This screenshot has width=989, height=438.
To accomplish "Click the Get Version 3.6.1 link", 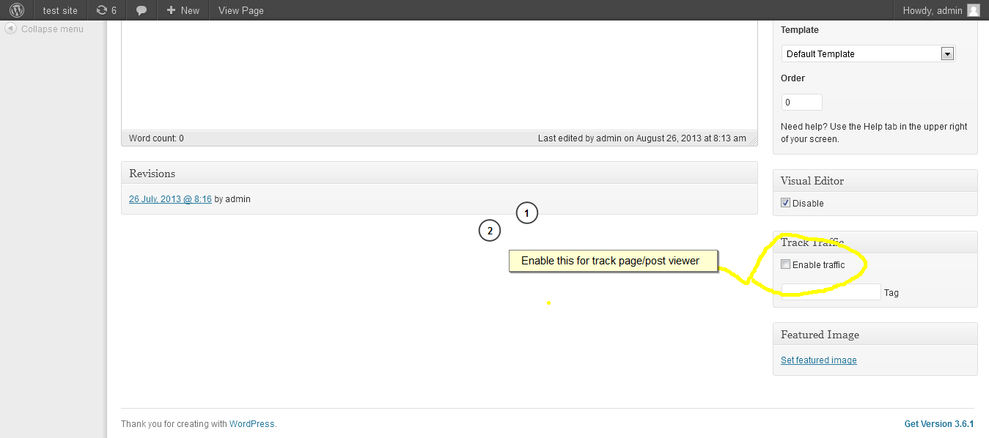I will pos(939,423).
